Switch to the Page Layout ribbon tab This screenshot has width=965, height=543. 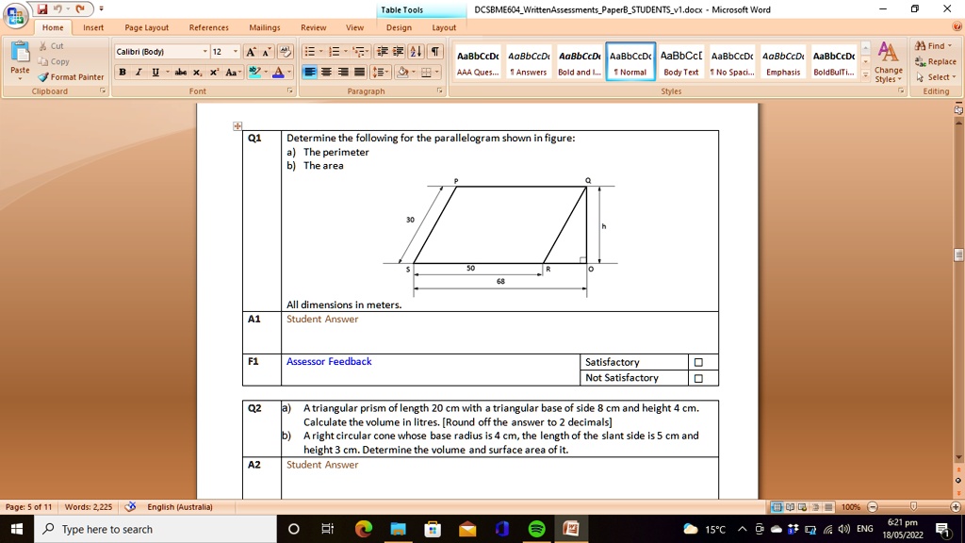146,27
